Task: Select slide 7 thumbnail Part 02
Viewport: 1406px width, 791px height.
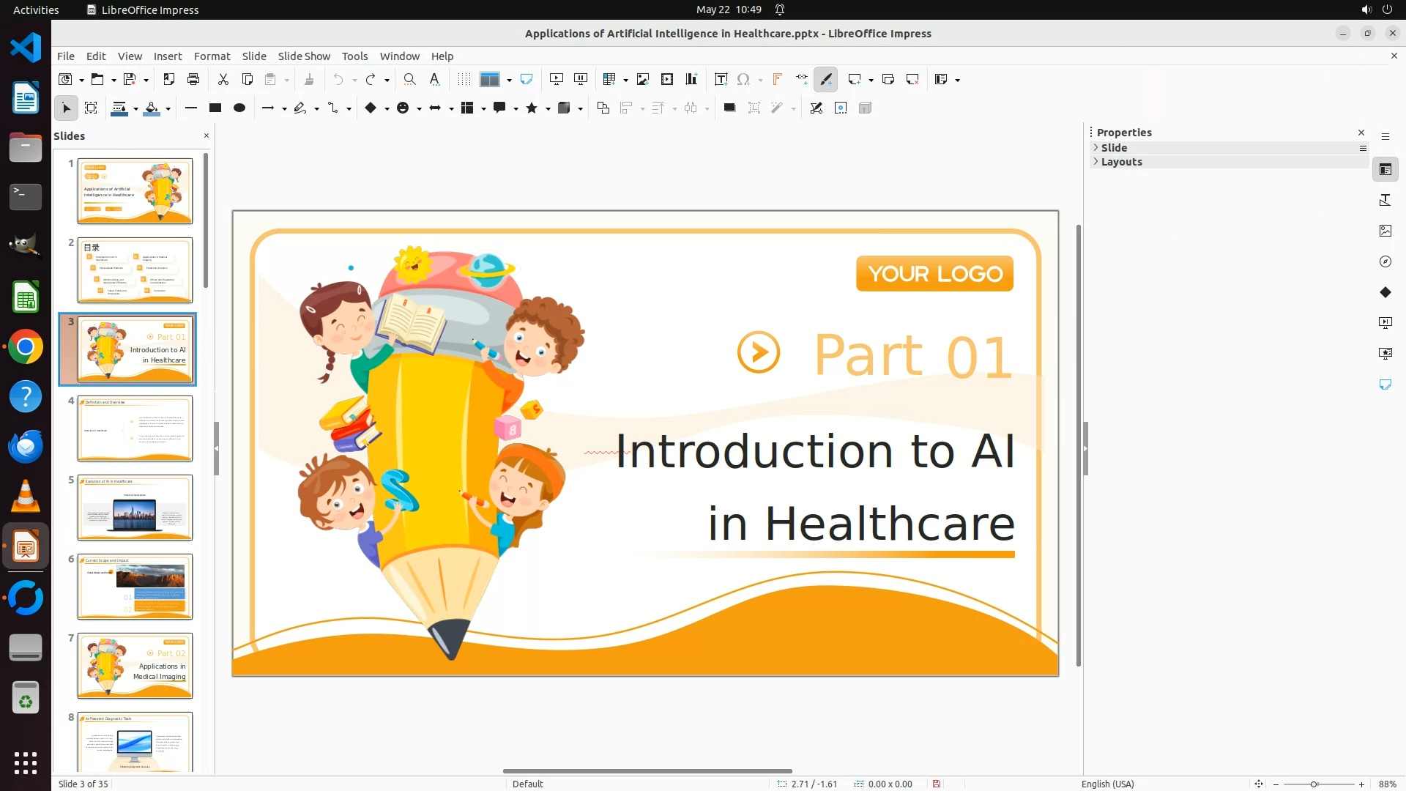Action: pos(135,665)
